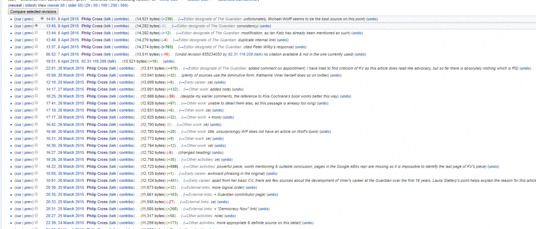Click prev diff for 15:09, 28 March 2015

point(28,75)
